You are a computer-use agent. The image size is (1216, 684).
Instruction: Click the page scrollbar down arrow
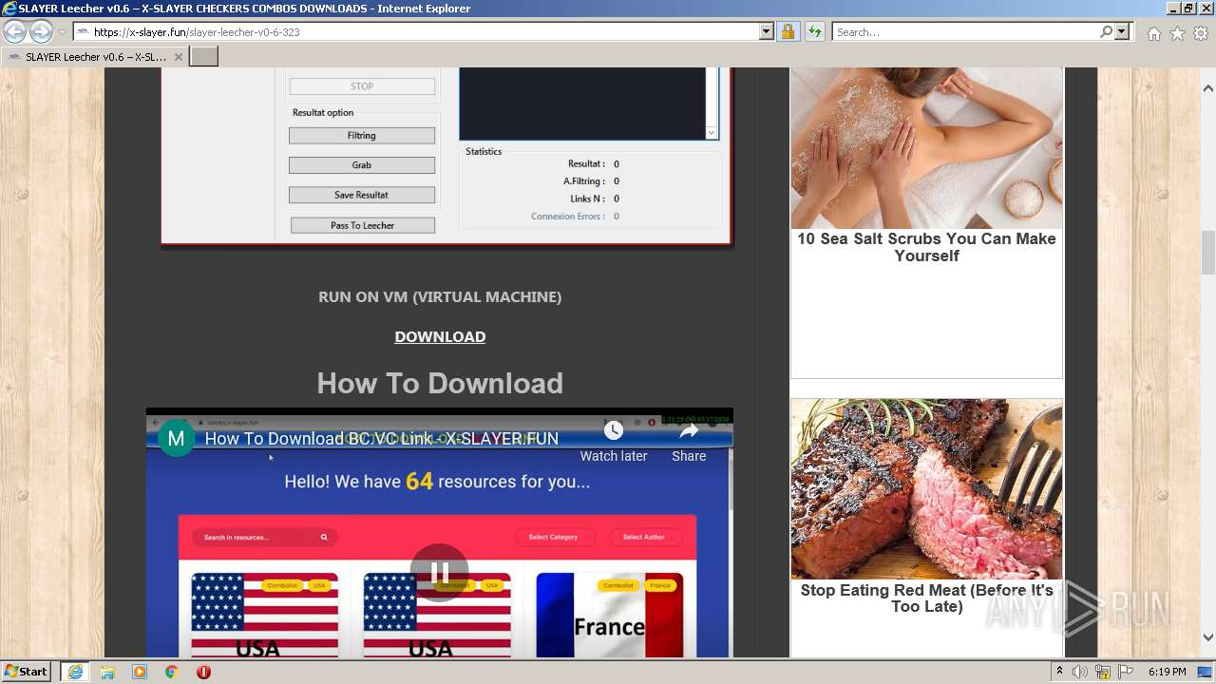tap(1208, 637)
